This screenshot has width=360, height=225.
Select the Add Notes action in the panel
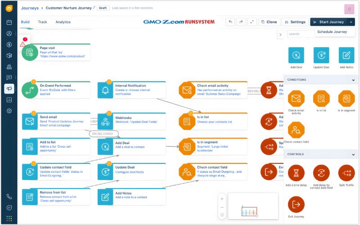346,58
